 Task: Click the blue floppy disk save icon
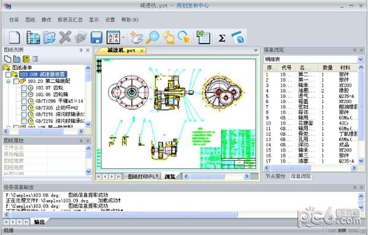point(96,37)
